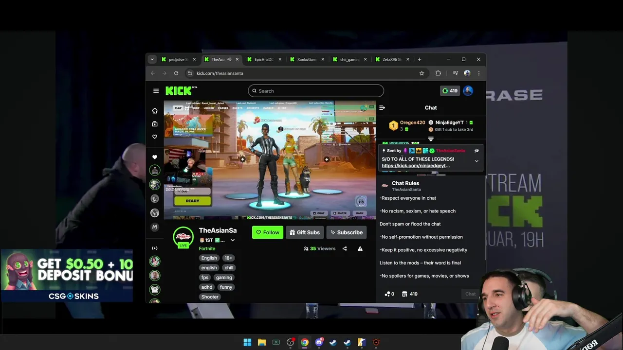Open the KICKs balance 419 button in header
Image resolution: width=623 pixels, height=350 pixels.
click(450, 91)
